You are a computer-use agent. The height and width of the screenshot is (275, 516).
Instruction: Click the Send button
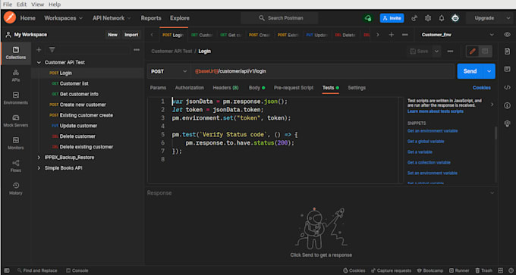(470, 71)
